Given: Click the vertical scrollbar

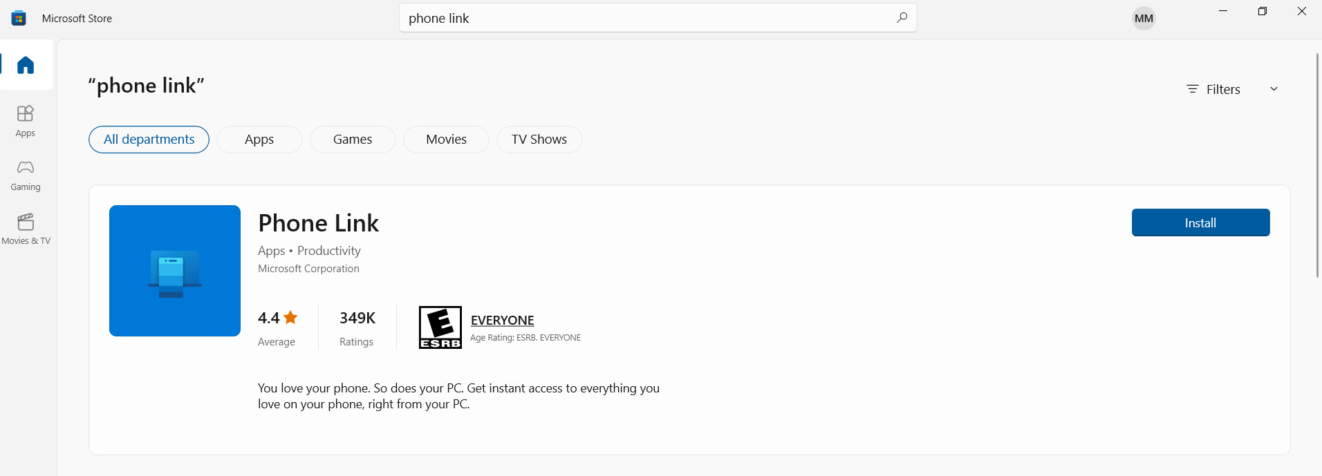Looking at the screenshot, I should click(x=1317, y=166).
